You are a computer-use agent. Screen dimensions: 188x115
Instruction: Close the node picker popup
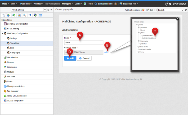pyautogui.click(x=178, y=19)
